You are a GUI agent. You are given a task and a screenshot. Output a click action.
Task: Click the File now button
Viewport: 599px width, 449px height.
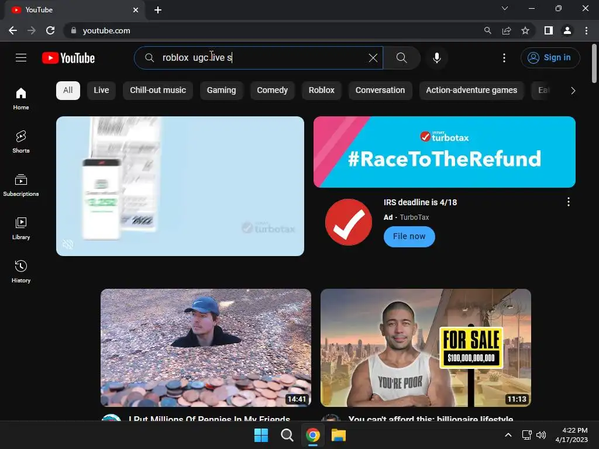[x=409, y=236]
